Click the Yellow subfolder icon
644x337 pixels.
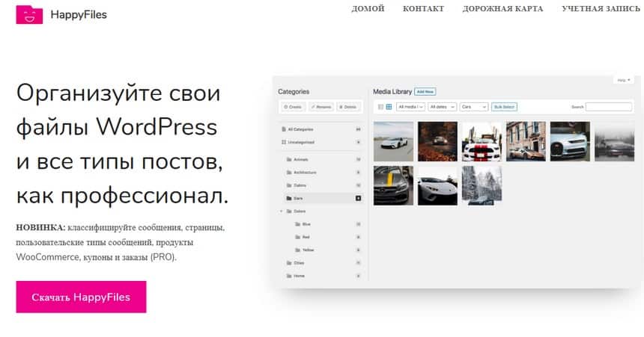(298, 250)
